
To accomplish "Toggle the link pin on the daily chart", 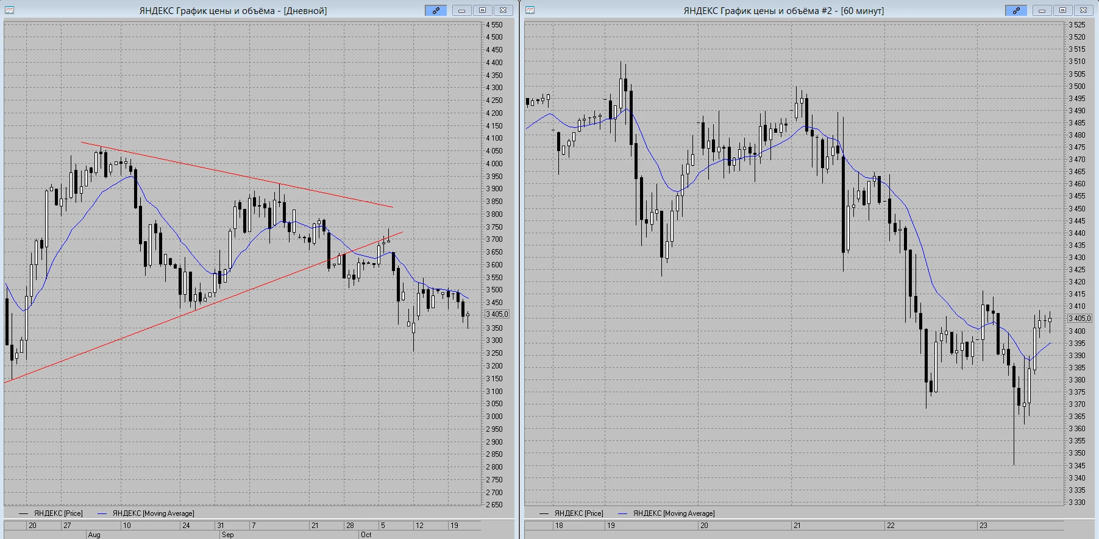I will tap(436, 10).
